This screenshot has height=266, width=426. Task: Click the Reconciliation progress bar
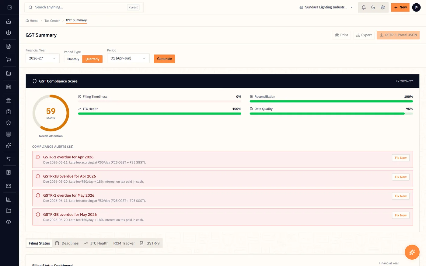click(331, 102)
